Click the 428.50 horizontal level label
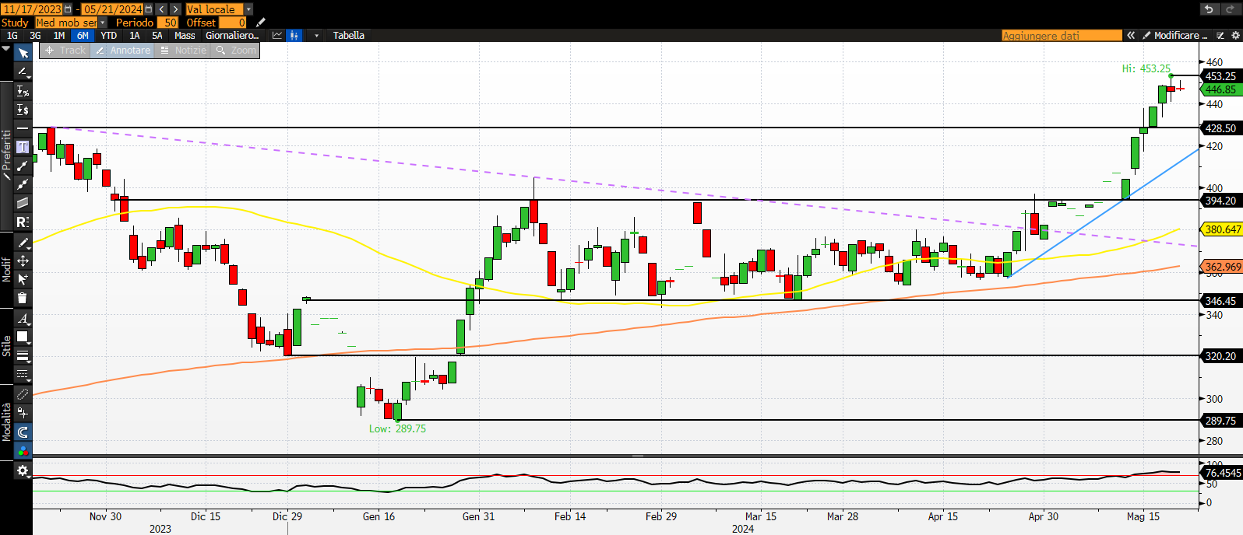Image resolution: width=1243 pixels, height=535 pixels. coord(1220,128)
